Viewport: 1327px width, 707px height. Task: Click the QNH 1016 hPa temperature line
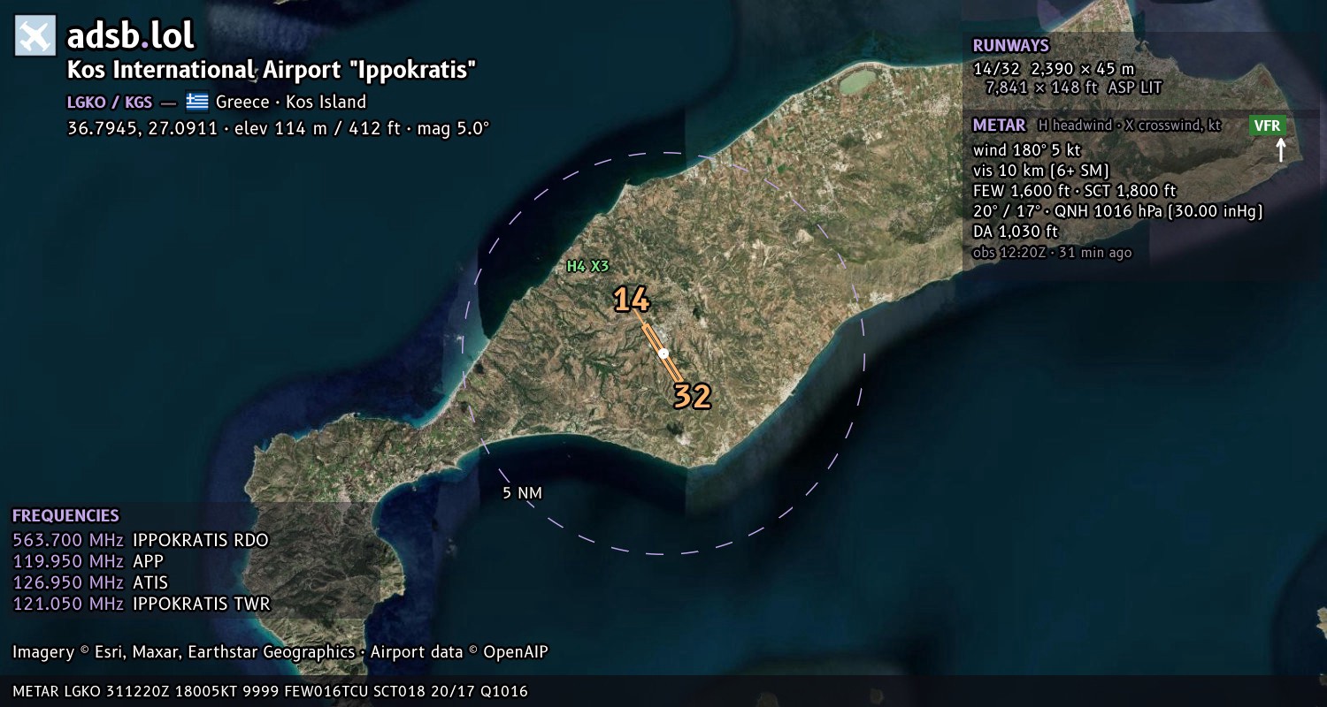click(x=1117, y=211)
